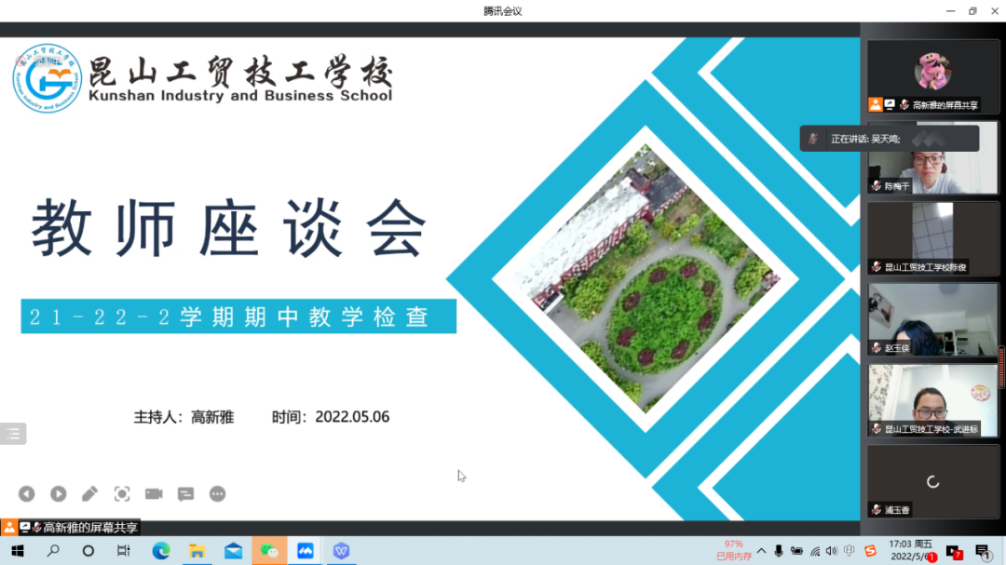This screenshot has height=565, width=1006.
Task: Toggle the 中 input language indicator
Action: click(850, 551)
